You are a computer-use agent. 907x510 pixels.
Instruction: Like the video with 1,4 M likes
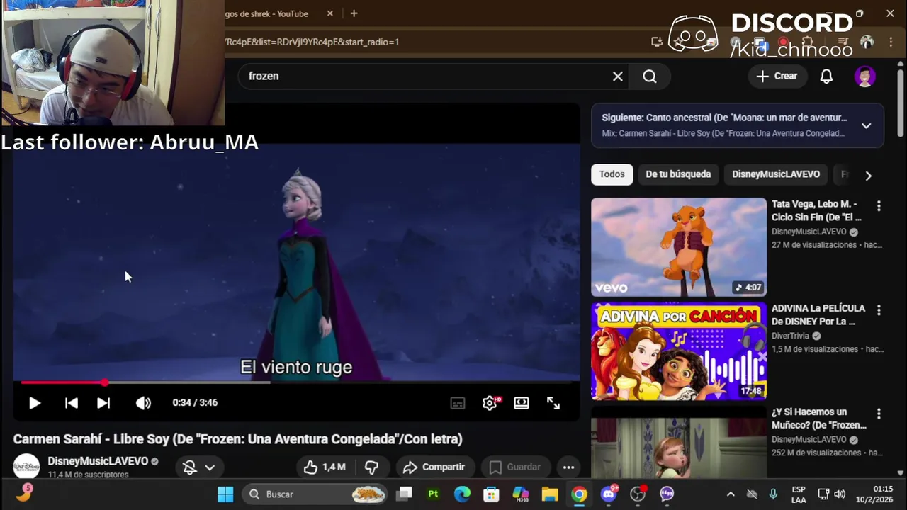(324, 467)
